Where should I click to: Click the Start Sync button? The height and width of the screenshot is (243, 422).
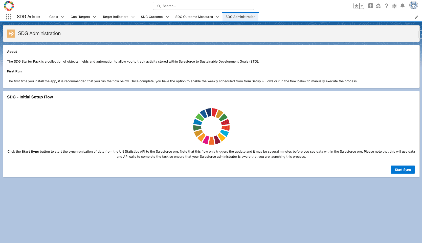coord(403,170)
